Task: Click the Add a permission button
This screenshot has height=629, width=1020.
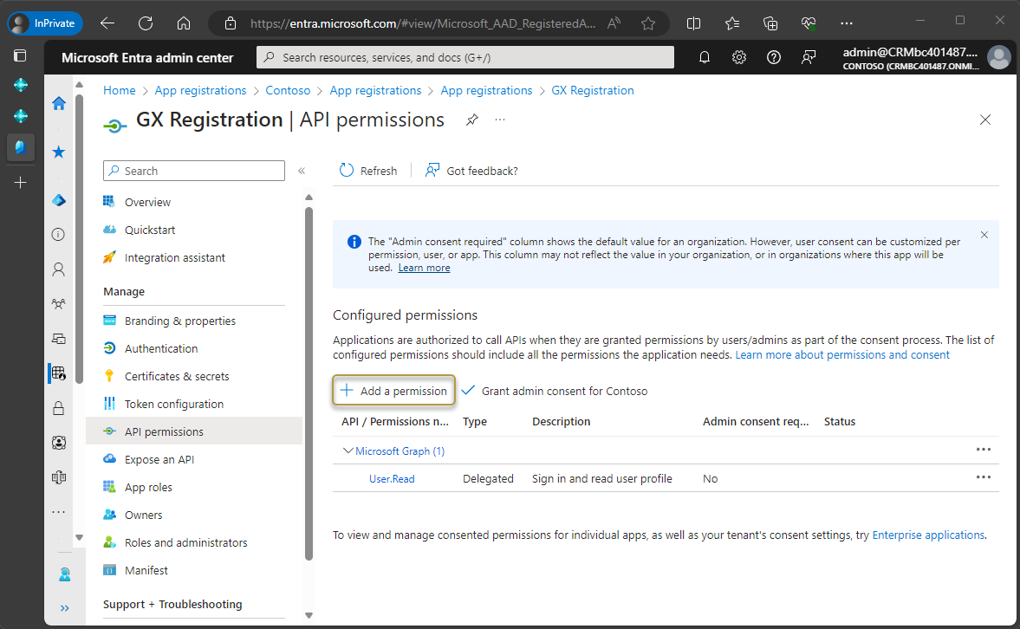Action: [393, 390]
